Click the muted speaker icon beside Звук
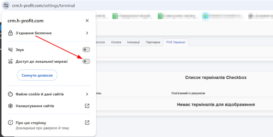This screenshot has height=137, width=273. click(x=10, y=50)
